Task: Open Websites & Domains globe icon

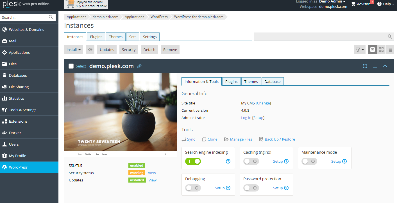Action: click(x=4, y=29)
